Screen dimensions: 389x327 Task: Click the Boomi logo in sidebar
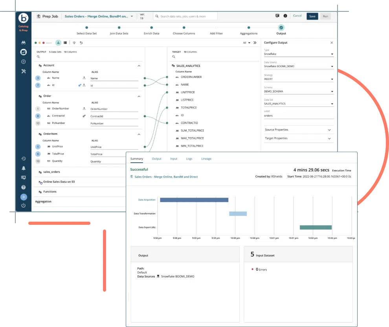click(24, 18)
